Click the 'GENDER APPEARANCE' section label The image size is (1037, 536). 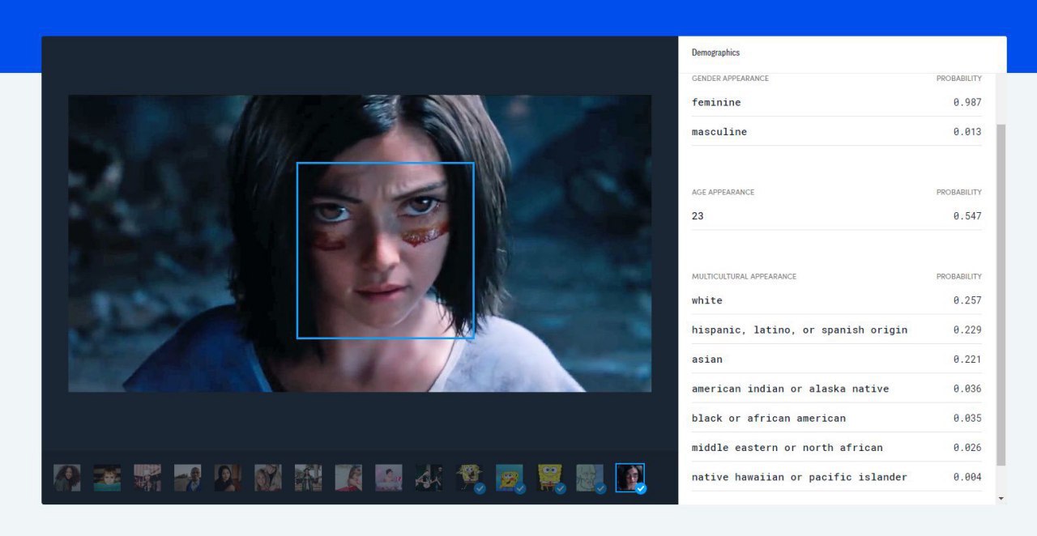[730, 79]
